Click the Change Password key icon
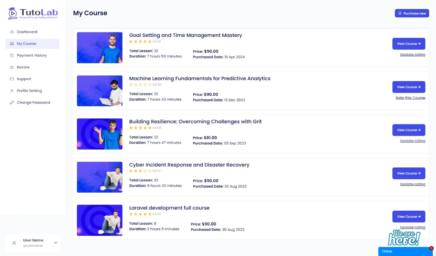Viewport: 436px width, 256px height. (x=12, y=103)
